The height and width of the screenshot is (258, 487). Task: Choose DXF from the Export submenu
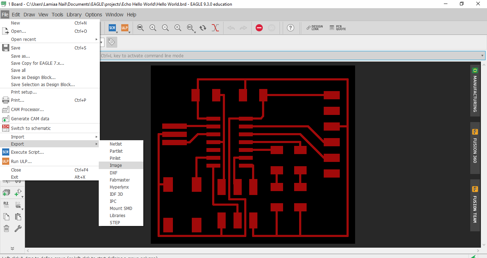(x=121, y=173)
